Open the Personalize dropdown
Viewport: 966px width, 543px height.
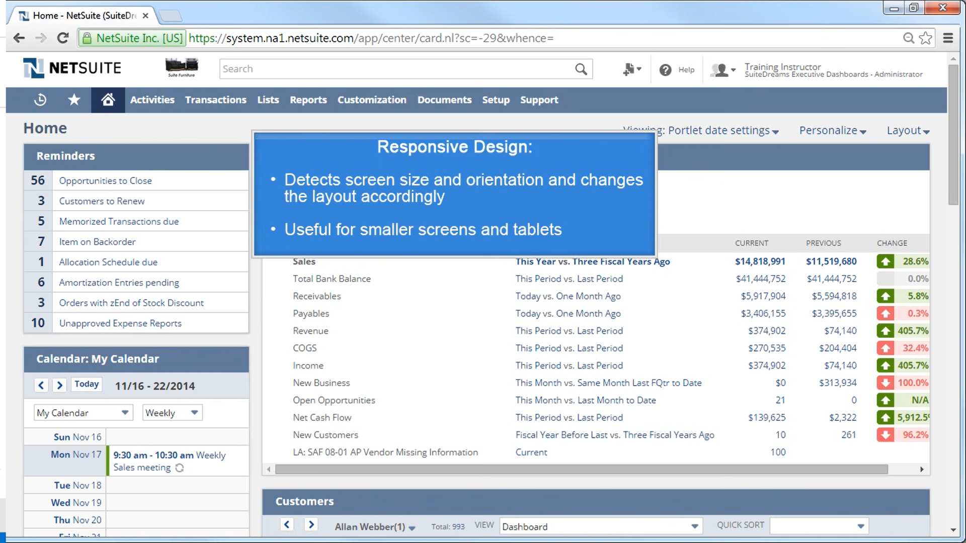pyautogui.click(x=833, y=131)
